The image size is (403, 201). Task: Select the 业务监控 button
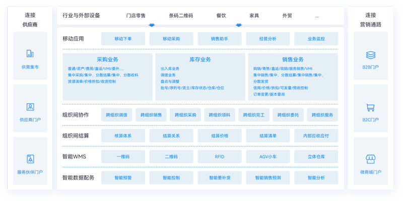316,39
